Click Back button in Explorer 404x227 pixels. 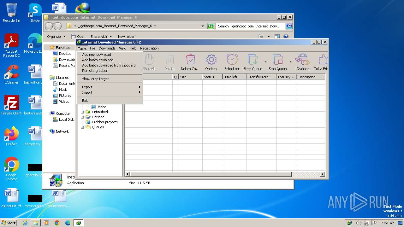[49, 26]
